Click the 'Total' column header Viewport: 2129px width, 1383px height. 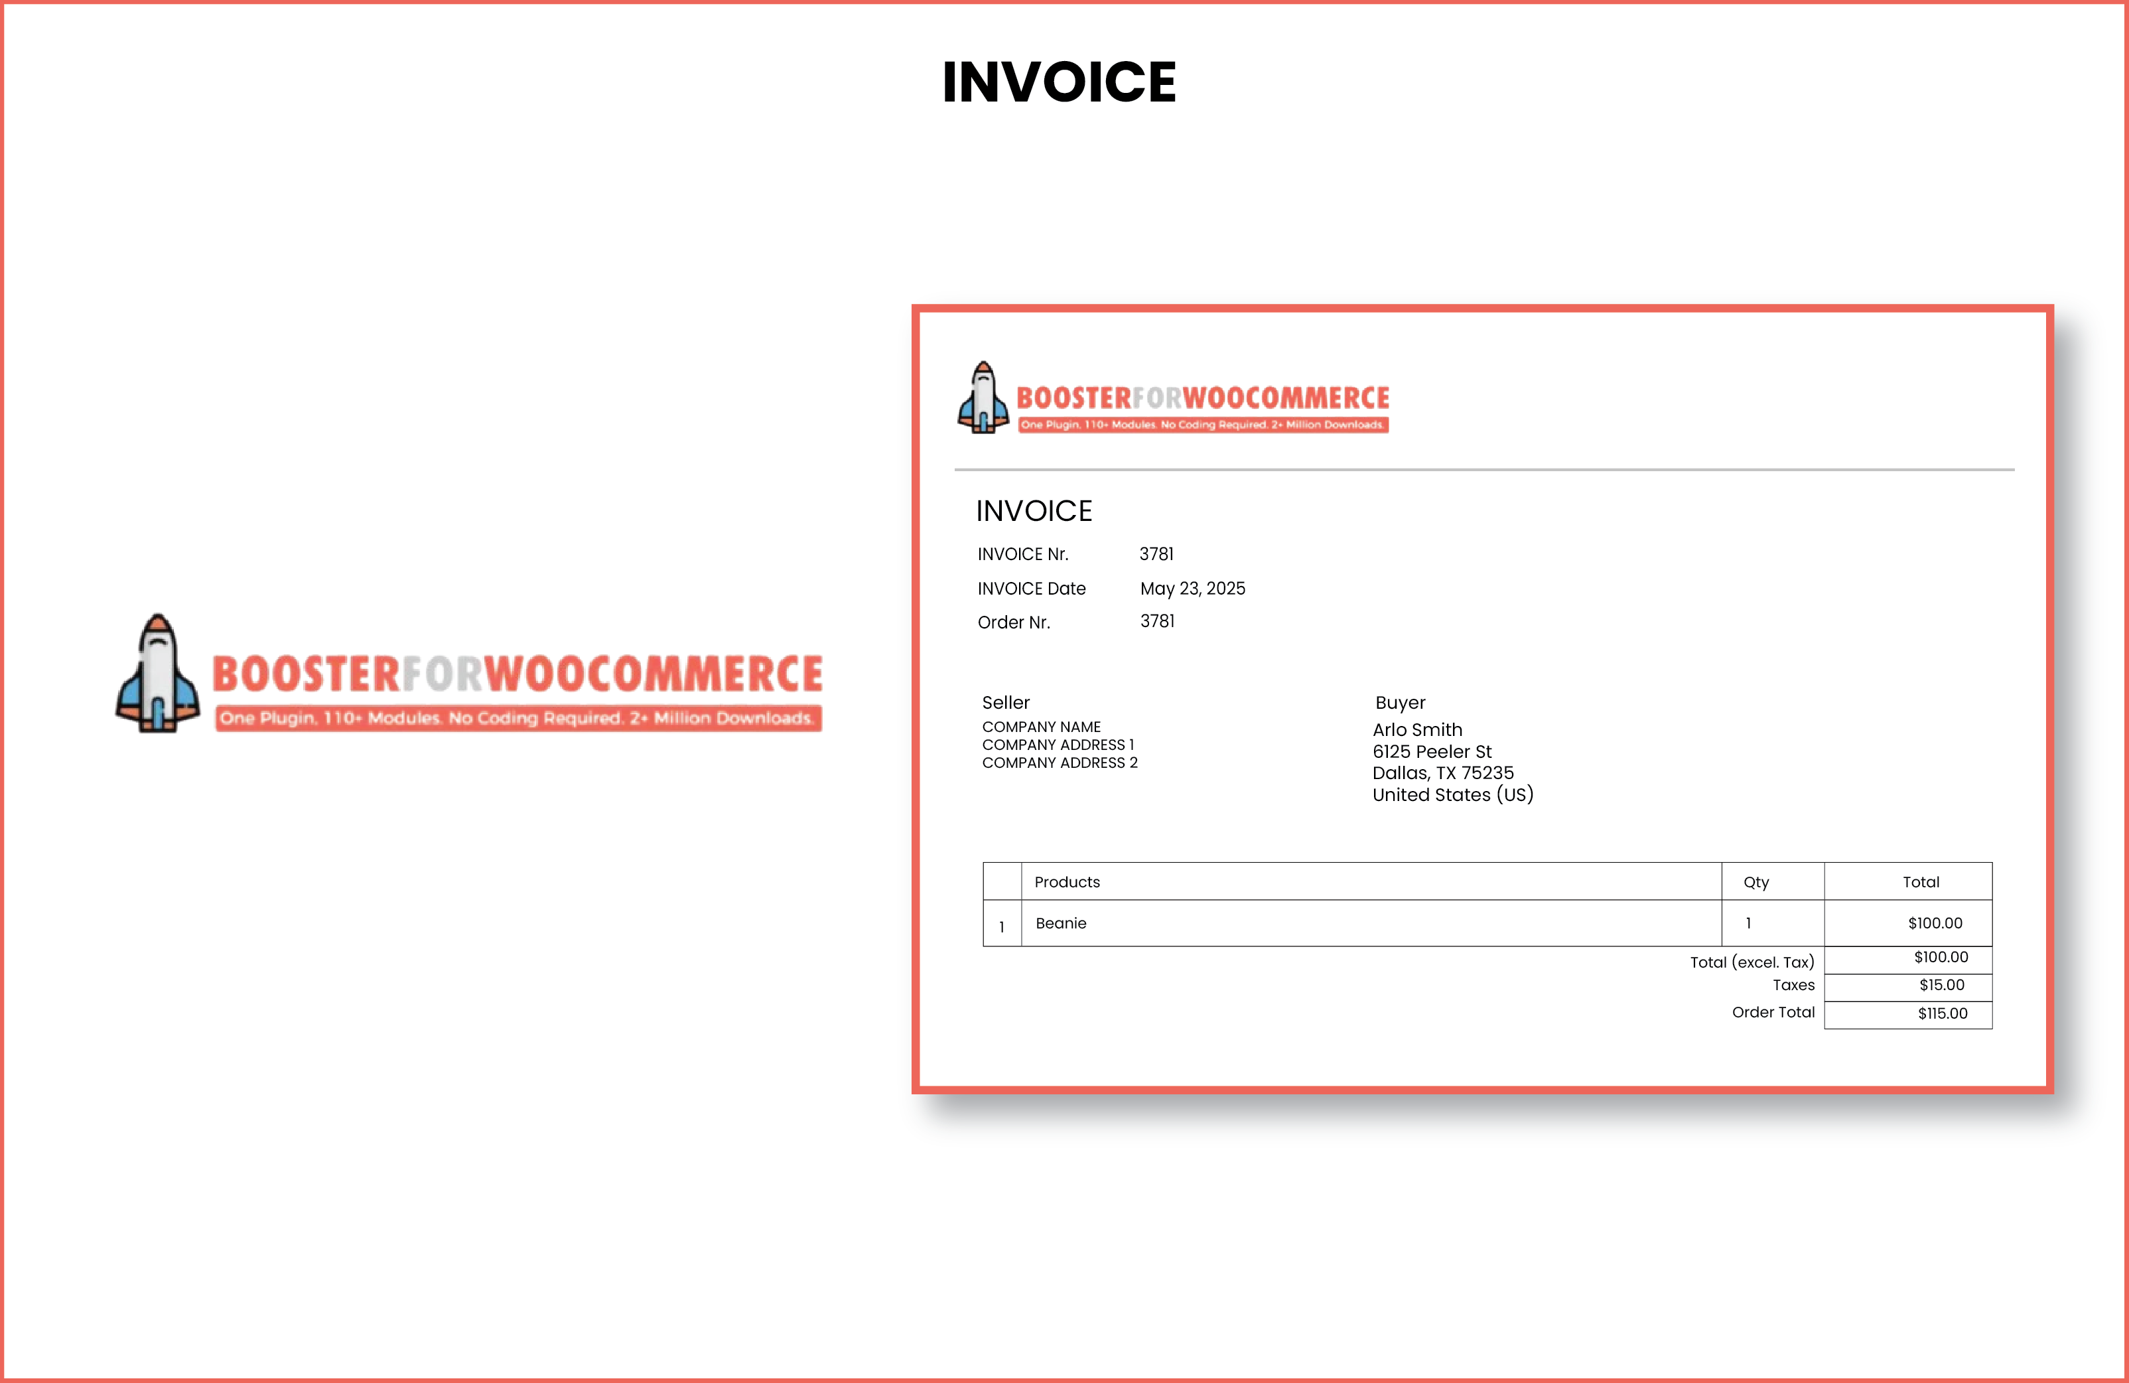pos(1921,882)
